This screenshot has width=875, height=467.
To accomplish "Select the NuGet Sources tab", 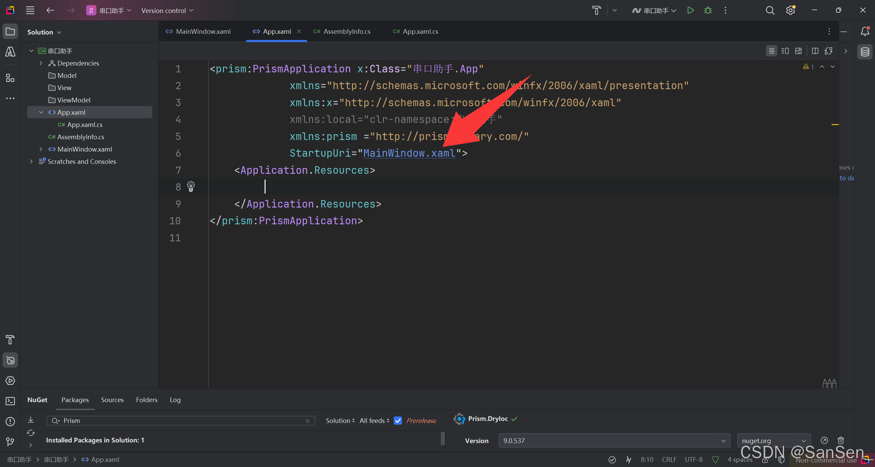I will point(112,400).
